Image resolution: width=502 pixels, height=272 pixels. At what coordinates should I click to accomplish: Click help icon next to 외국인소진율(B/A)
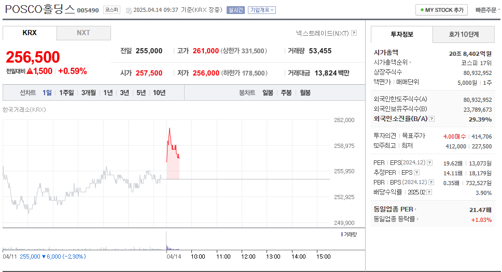431,119
